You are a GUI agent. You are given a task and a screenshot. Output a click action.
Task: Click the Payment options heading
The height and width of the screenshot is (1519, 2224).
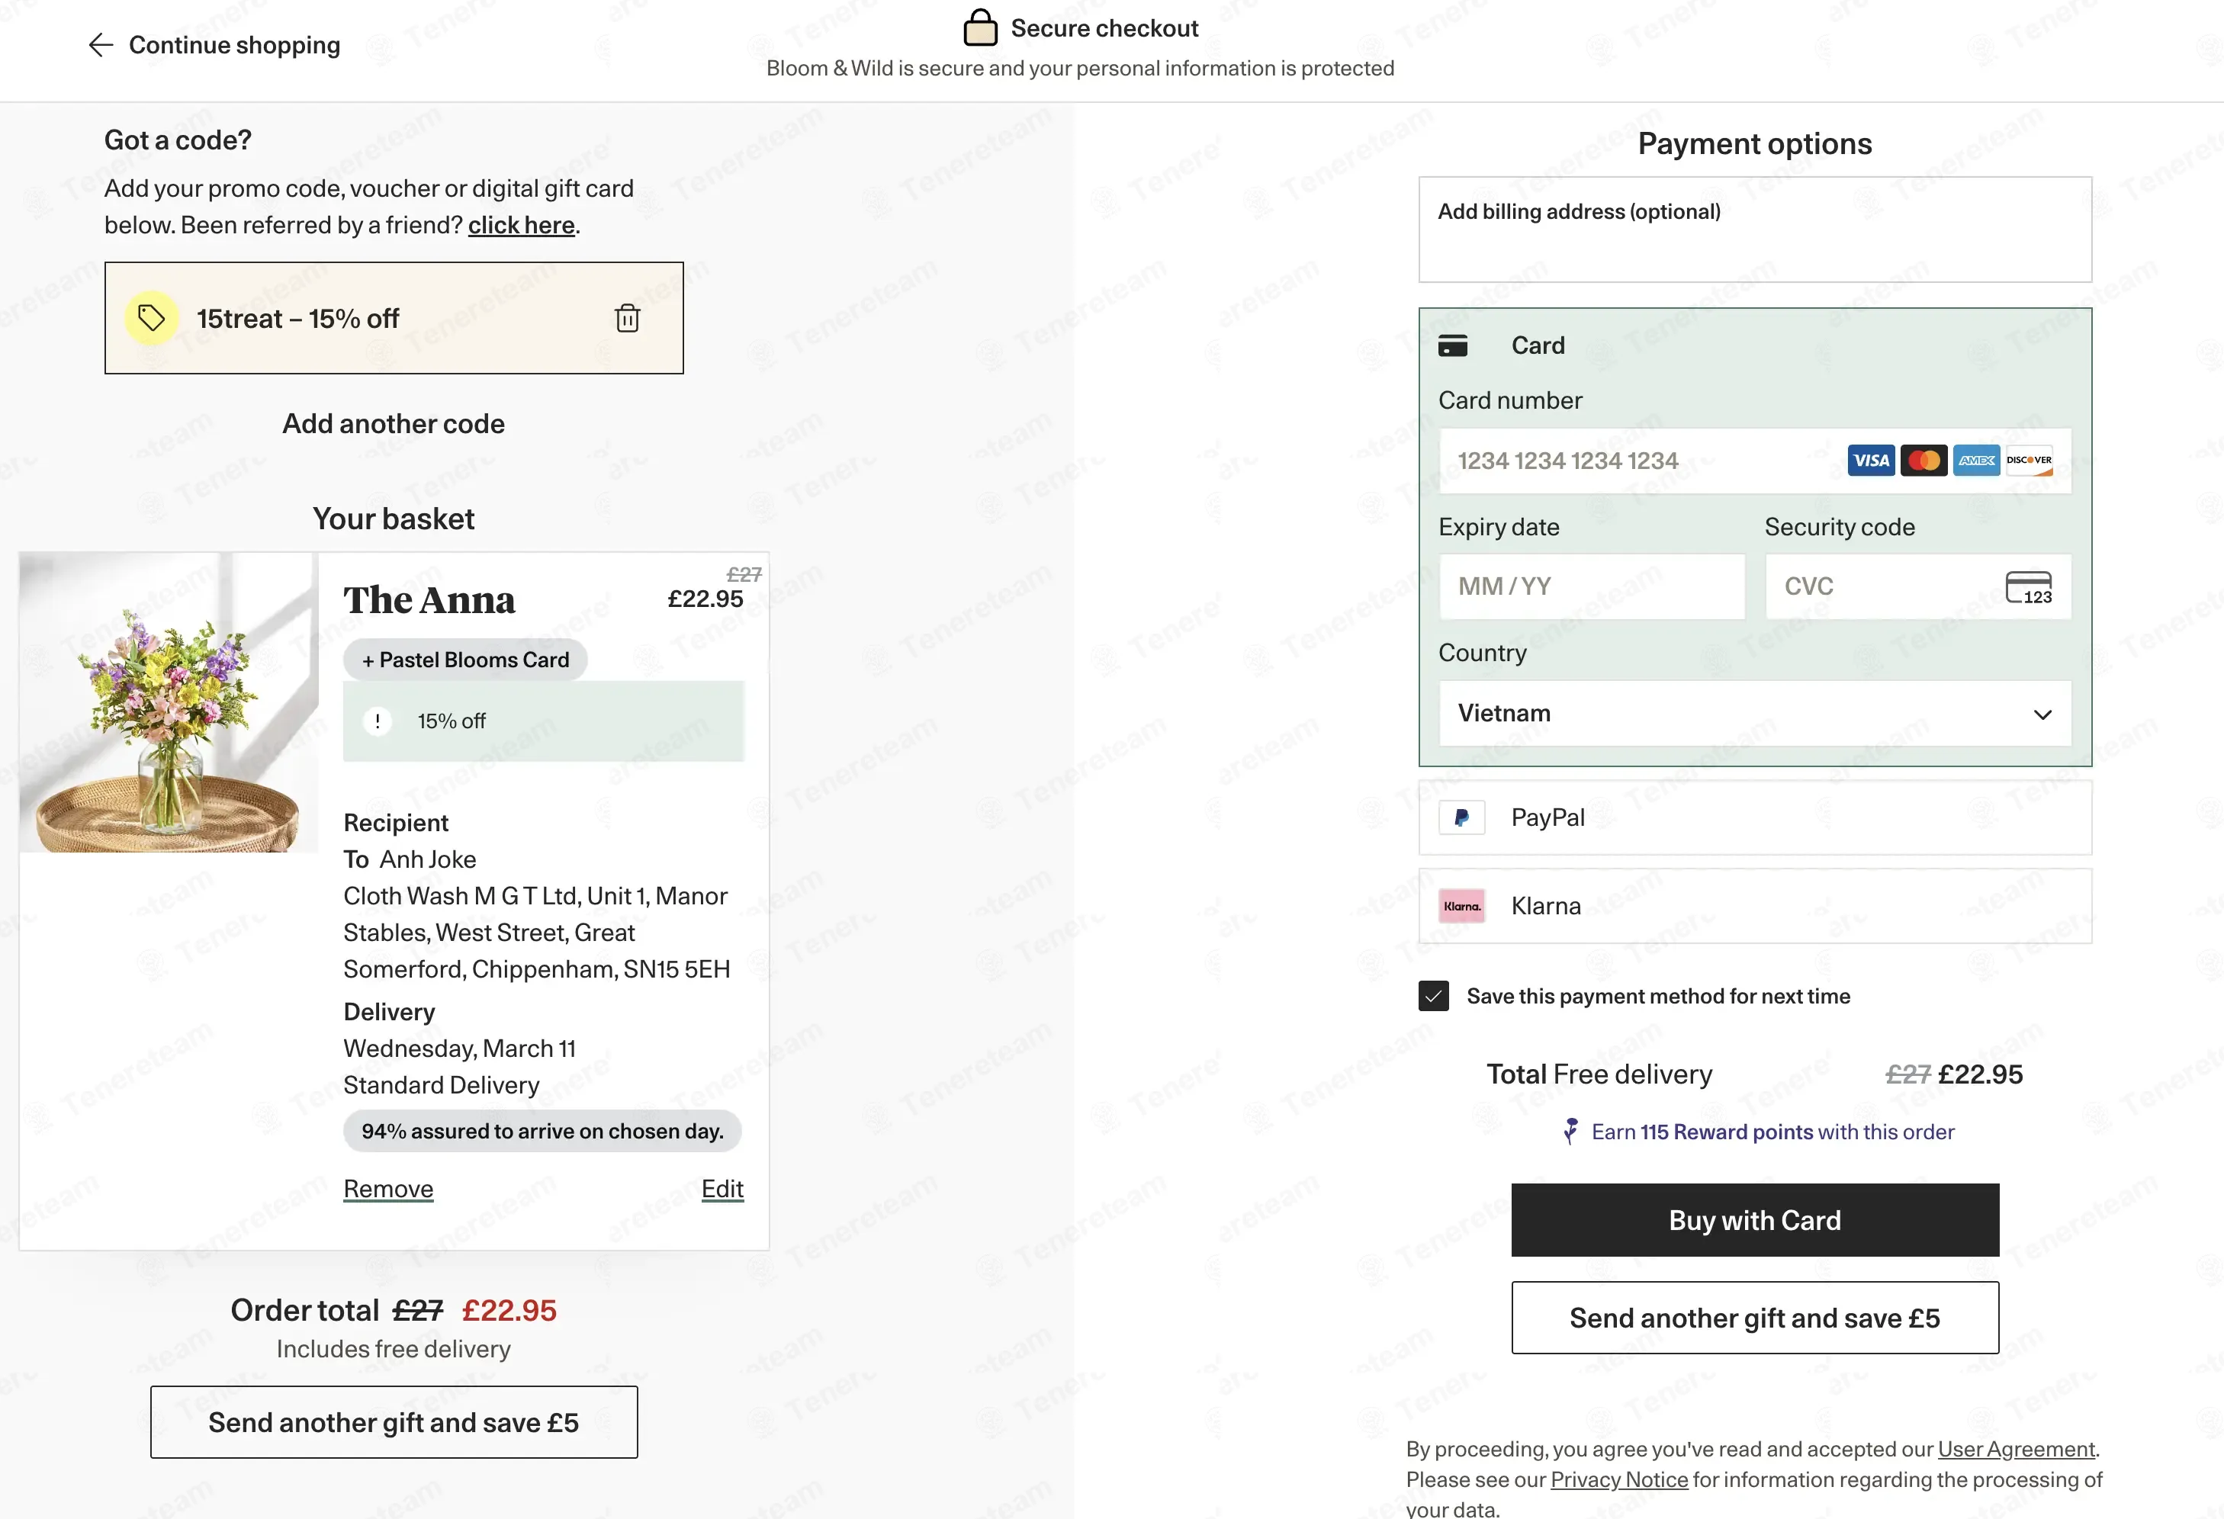1755,143
